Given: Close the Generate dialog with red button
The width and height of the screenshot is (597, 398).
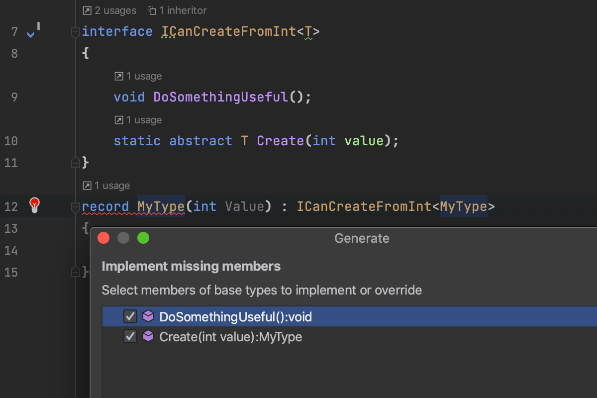Looking at the screenshot, I should 103,238.
